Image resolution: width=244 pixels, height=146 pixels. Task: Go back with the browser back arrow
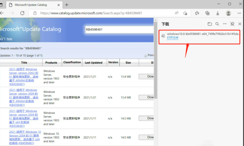2,13
